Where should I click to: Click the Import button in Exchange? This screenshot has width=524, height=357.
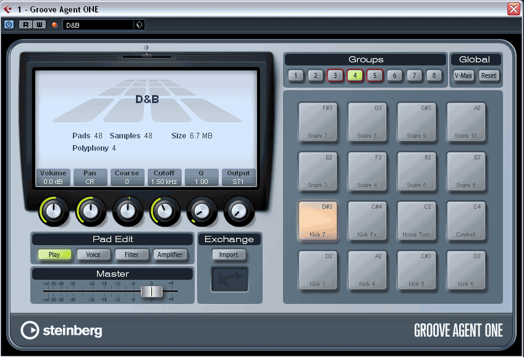pos(229,254)
